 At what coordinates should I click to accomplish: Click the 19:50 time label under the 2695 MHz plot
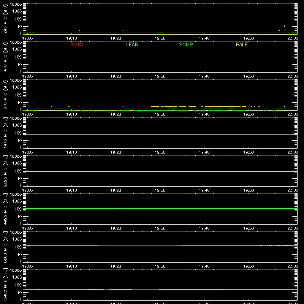click(249, 190)
